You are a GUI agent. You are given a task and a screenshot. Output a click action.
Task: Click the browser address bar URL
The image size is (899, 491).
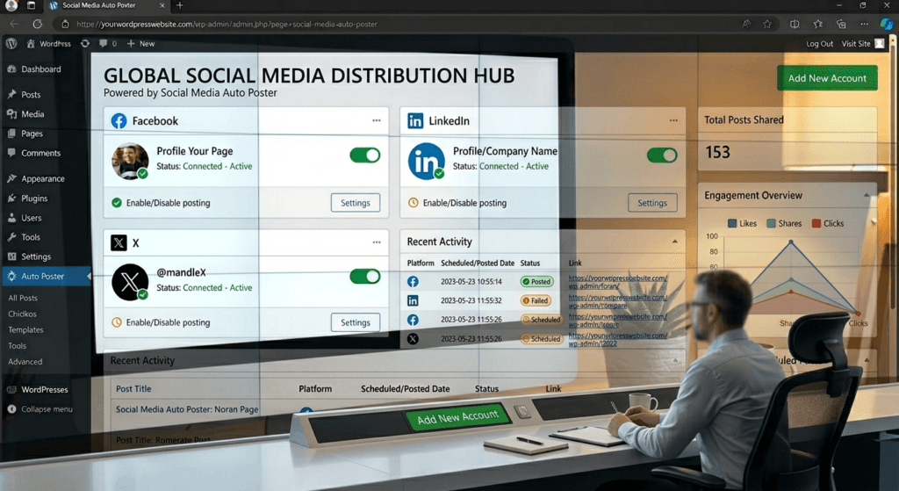point(227,24)
